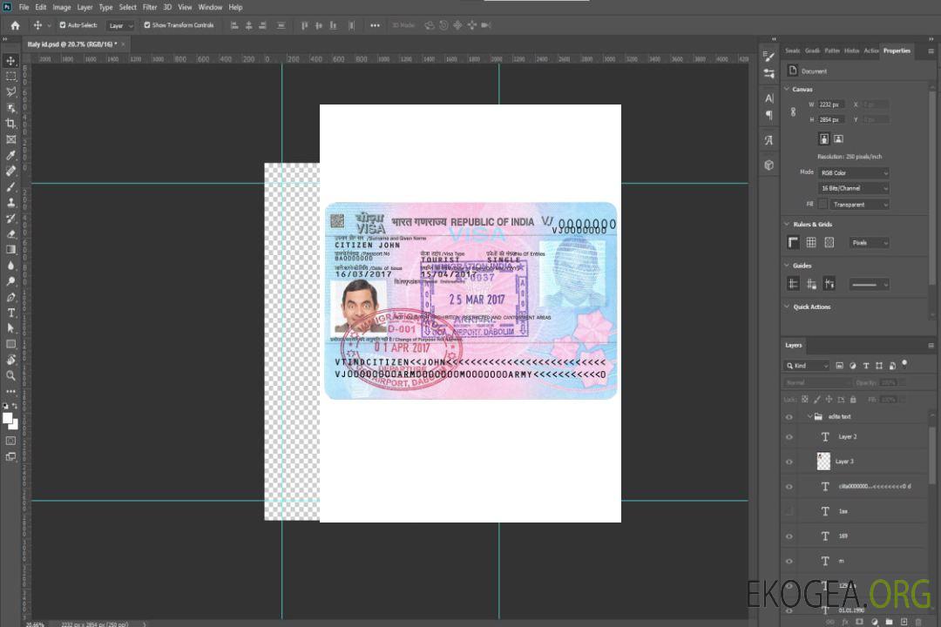Open the Glyphs panel icon
The width and height of the screenshot is (941, 627).
769,140
